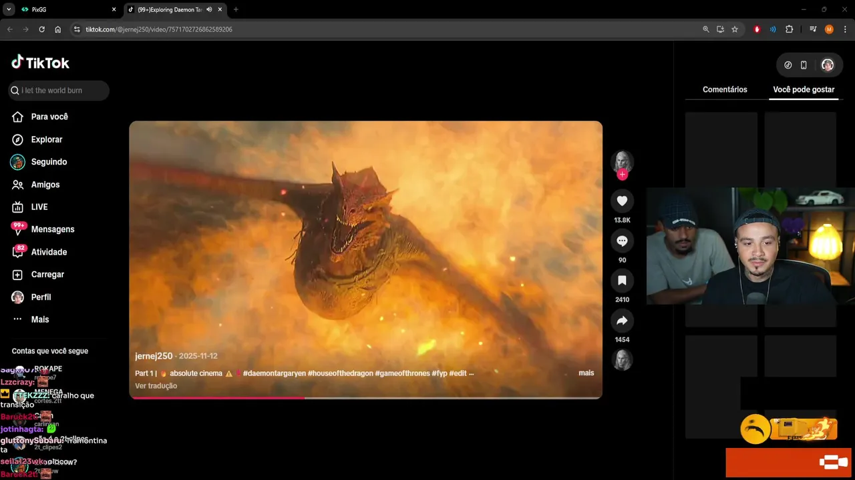Open the Perfil page
Image resolution: width=855 pixels, height=480 pixels.
(31, 297)
